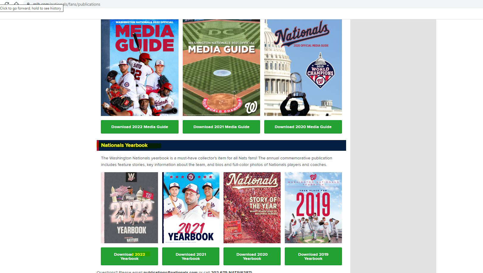
Task: Download the 2020 Media Guide
Action: pyautogui.click(x=303, y=127)
